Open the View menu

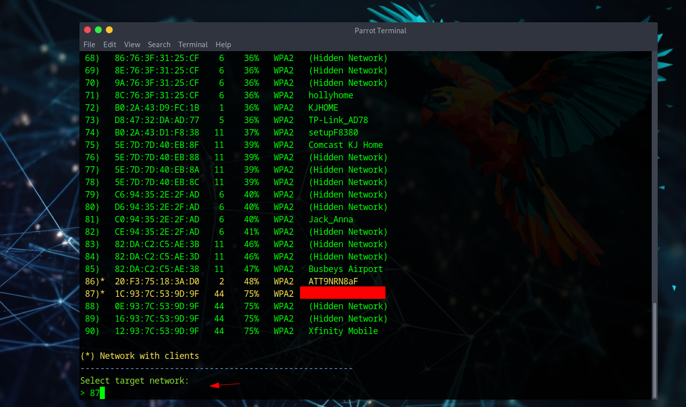click(132, 45)
